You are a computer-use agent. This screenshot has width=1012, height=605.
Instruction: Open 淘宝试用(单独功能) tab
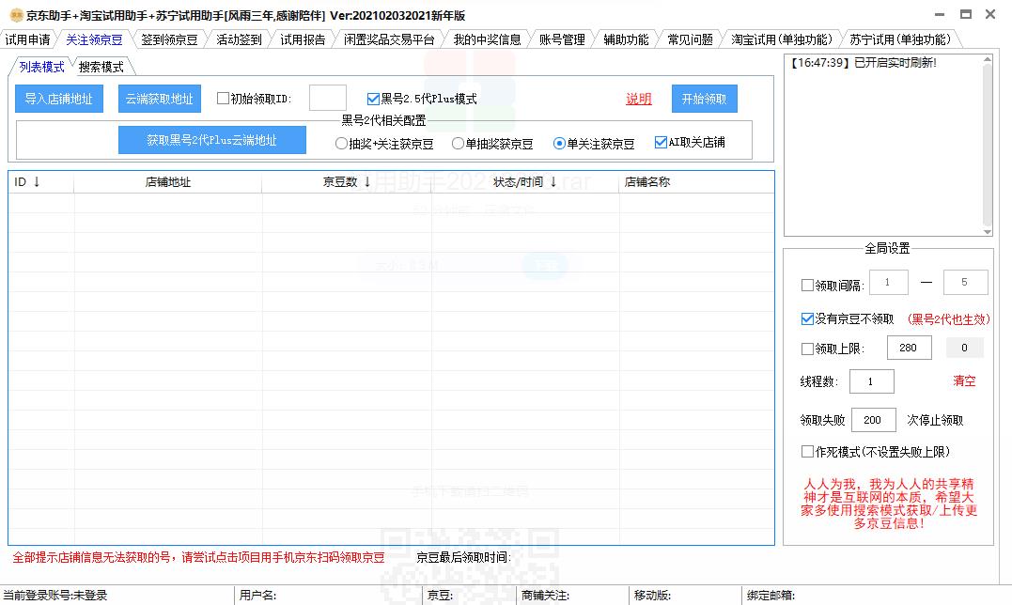tap(782, 39)
